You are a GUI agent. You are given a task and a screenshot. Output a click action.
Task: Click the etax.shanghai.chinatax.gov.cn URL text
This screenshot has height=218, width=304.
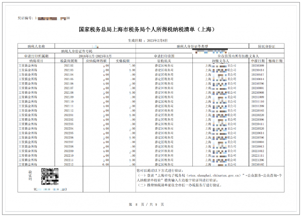[215, 175]
